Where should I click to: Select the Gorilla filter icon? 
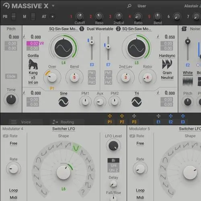point(33,64)
